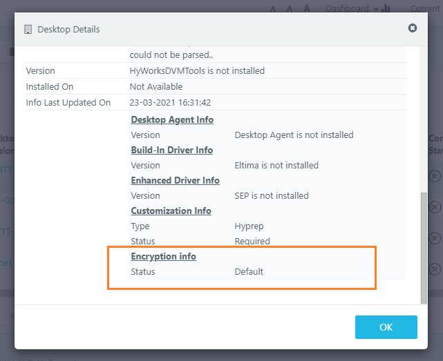Click the Desktop Details title icon
This screenshot has height=361, width=443.
tap(28, 30)
